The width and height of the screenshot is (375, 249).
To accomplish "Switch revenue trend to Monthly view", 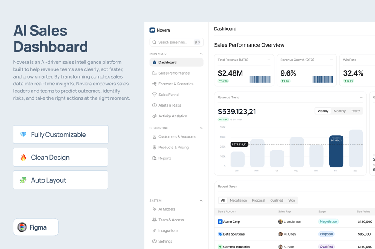I will pyautogui.click(x=339, y=111).
